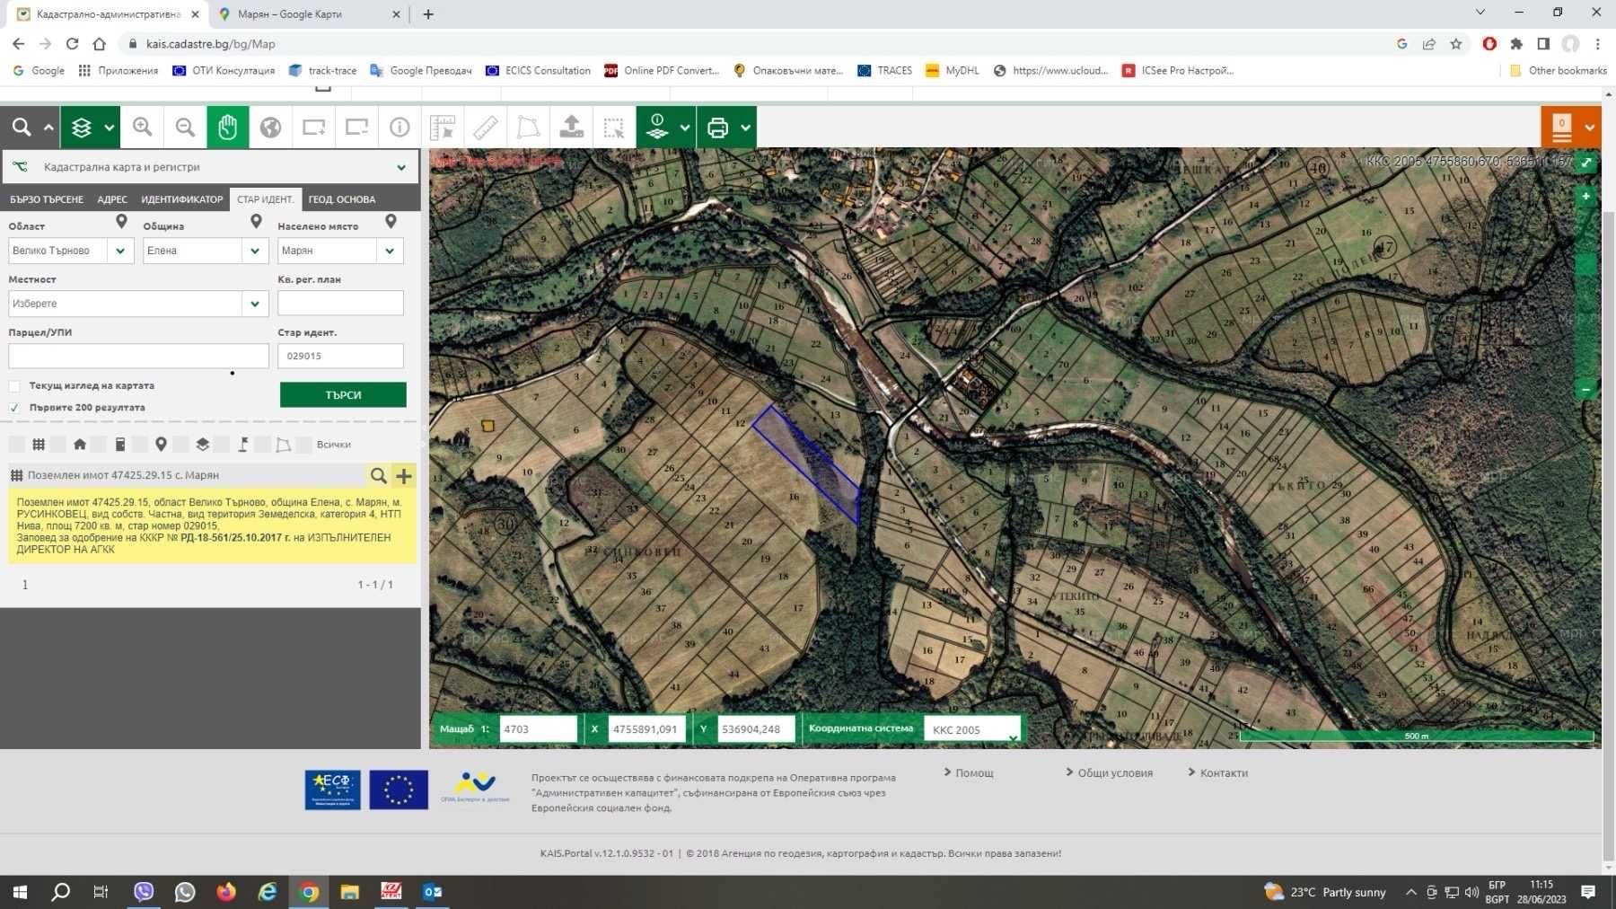Select the pan hand tool
Viewport: 1616px width, 909px height.
(x=227, y=128)
